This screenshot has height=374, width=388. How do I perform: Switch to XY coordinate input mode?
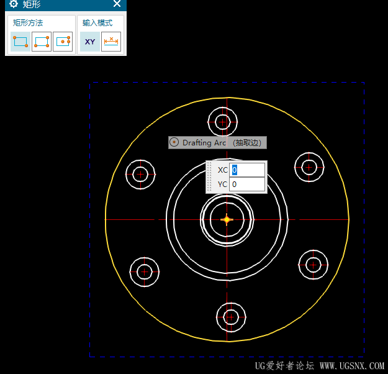[90, 42]
